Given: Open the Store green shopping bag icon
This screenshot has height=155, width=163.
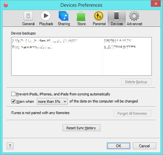Looking at the screenshot, I should [81, 16].
